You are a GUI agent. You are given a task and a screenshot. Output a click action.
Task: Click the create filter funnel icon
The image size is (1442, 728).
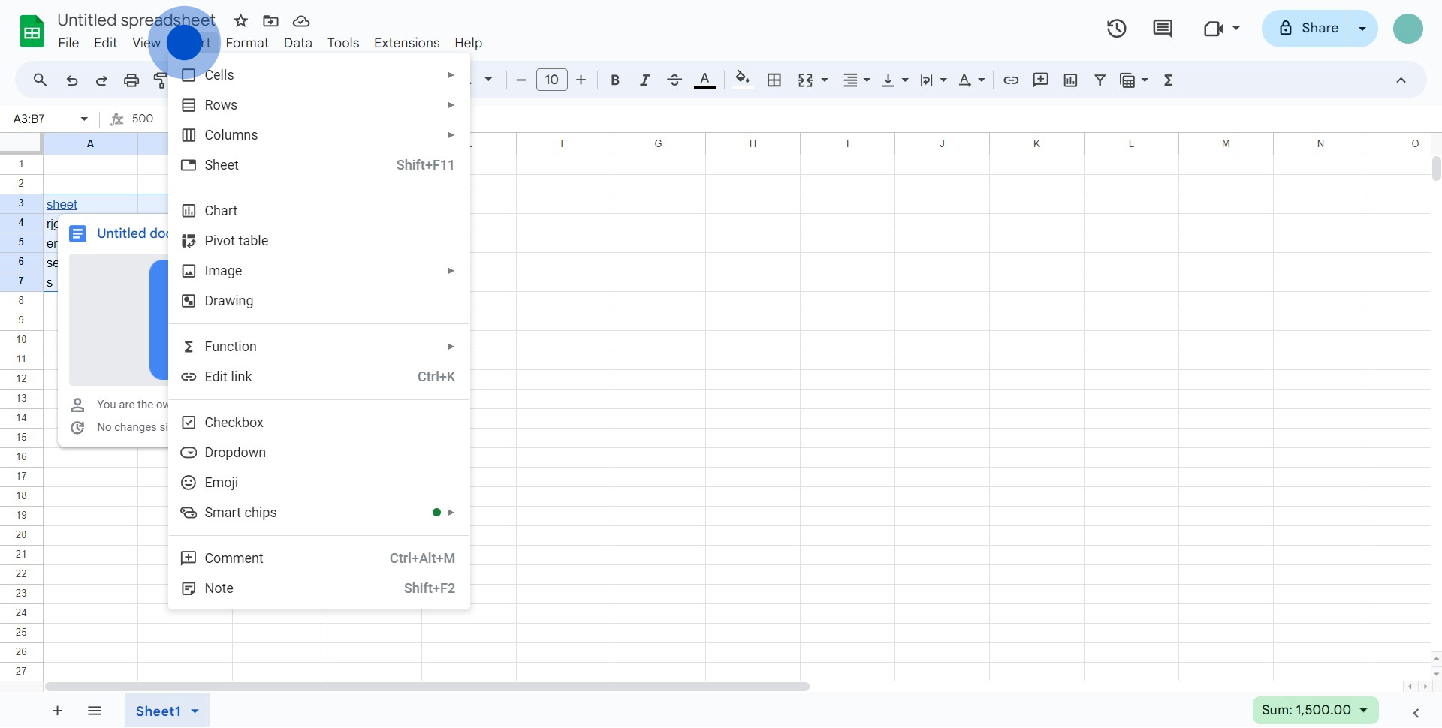[x=1100, y=80]
